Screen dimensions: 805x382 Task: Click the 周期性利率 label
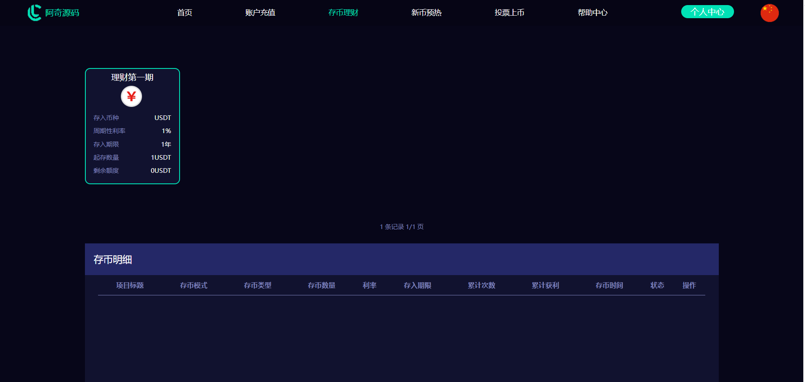click(x=109, y=131)
